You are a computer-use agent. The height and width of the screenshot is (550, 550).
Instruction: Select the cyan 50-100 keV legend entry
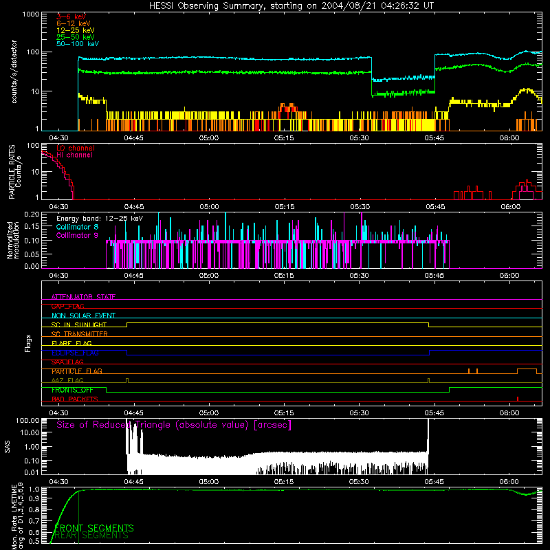(x=78, y=44)
